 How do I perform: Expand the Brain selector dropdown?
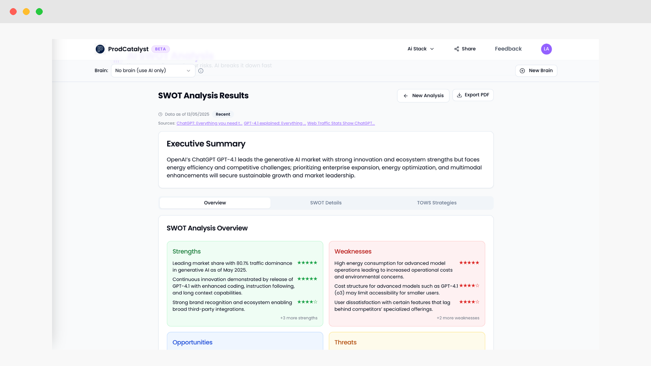pyautogui.click(x=153, y=70)
